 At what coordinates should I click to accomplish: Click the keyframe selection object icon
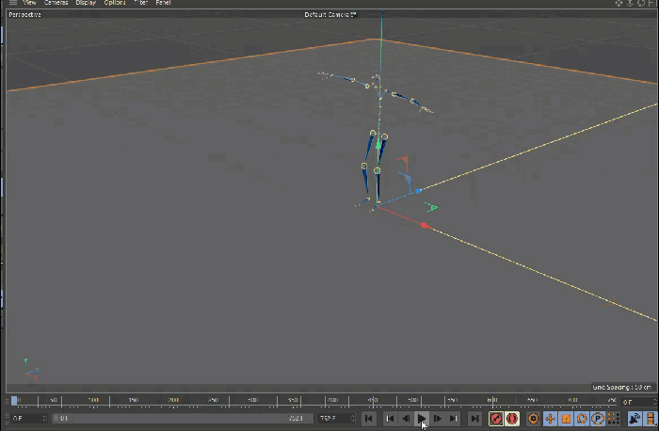533,419
